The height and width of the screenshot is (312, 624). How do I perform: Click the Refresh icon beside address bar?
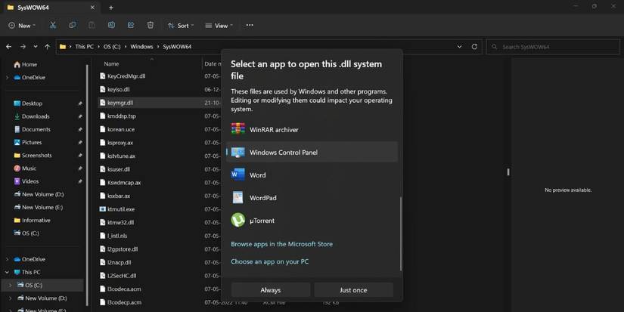coord(475,46)
